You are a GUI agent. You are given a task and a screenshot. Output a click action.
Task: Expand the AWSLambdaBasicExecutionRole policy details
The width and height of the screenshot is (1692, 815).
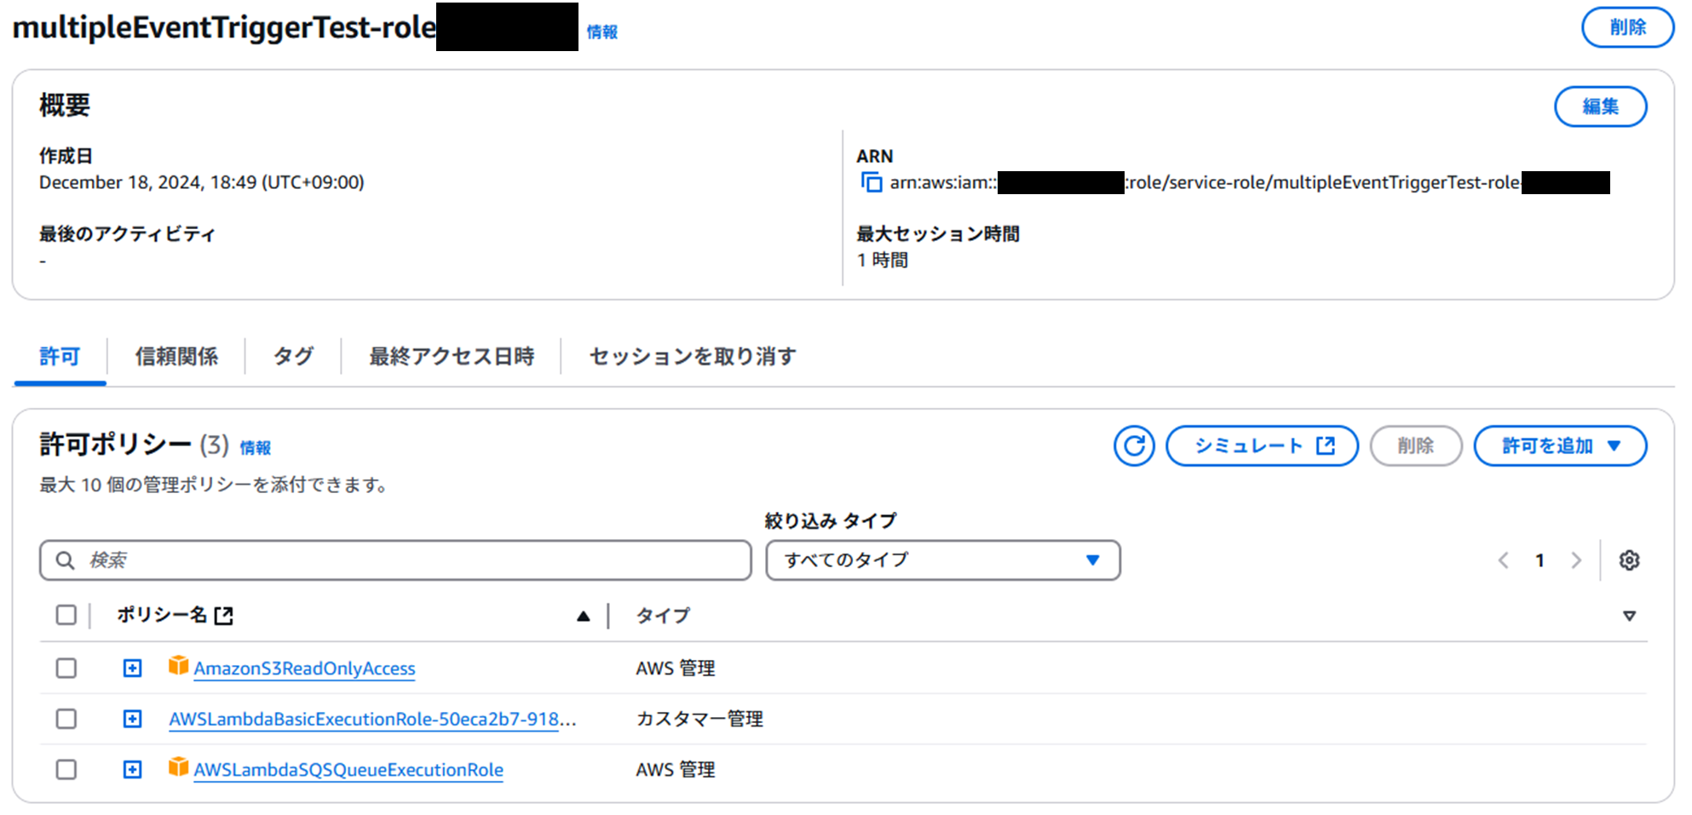[x=132, y=719]
